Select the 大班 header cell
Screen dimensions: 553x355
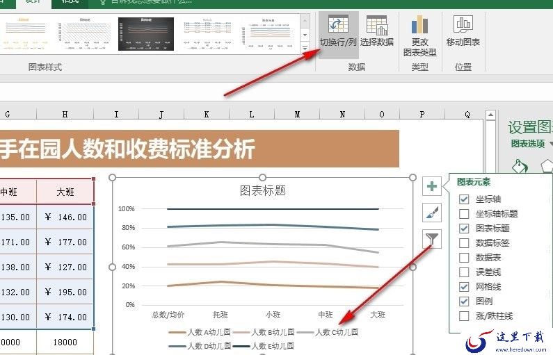point(65,192)
